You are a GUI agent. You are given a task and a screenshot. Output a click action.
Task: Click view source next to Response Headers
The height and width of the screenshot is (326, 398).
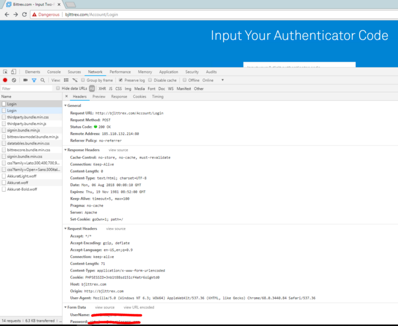(118, 150)
